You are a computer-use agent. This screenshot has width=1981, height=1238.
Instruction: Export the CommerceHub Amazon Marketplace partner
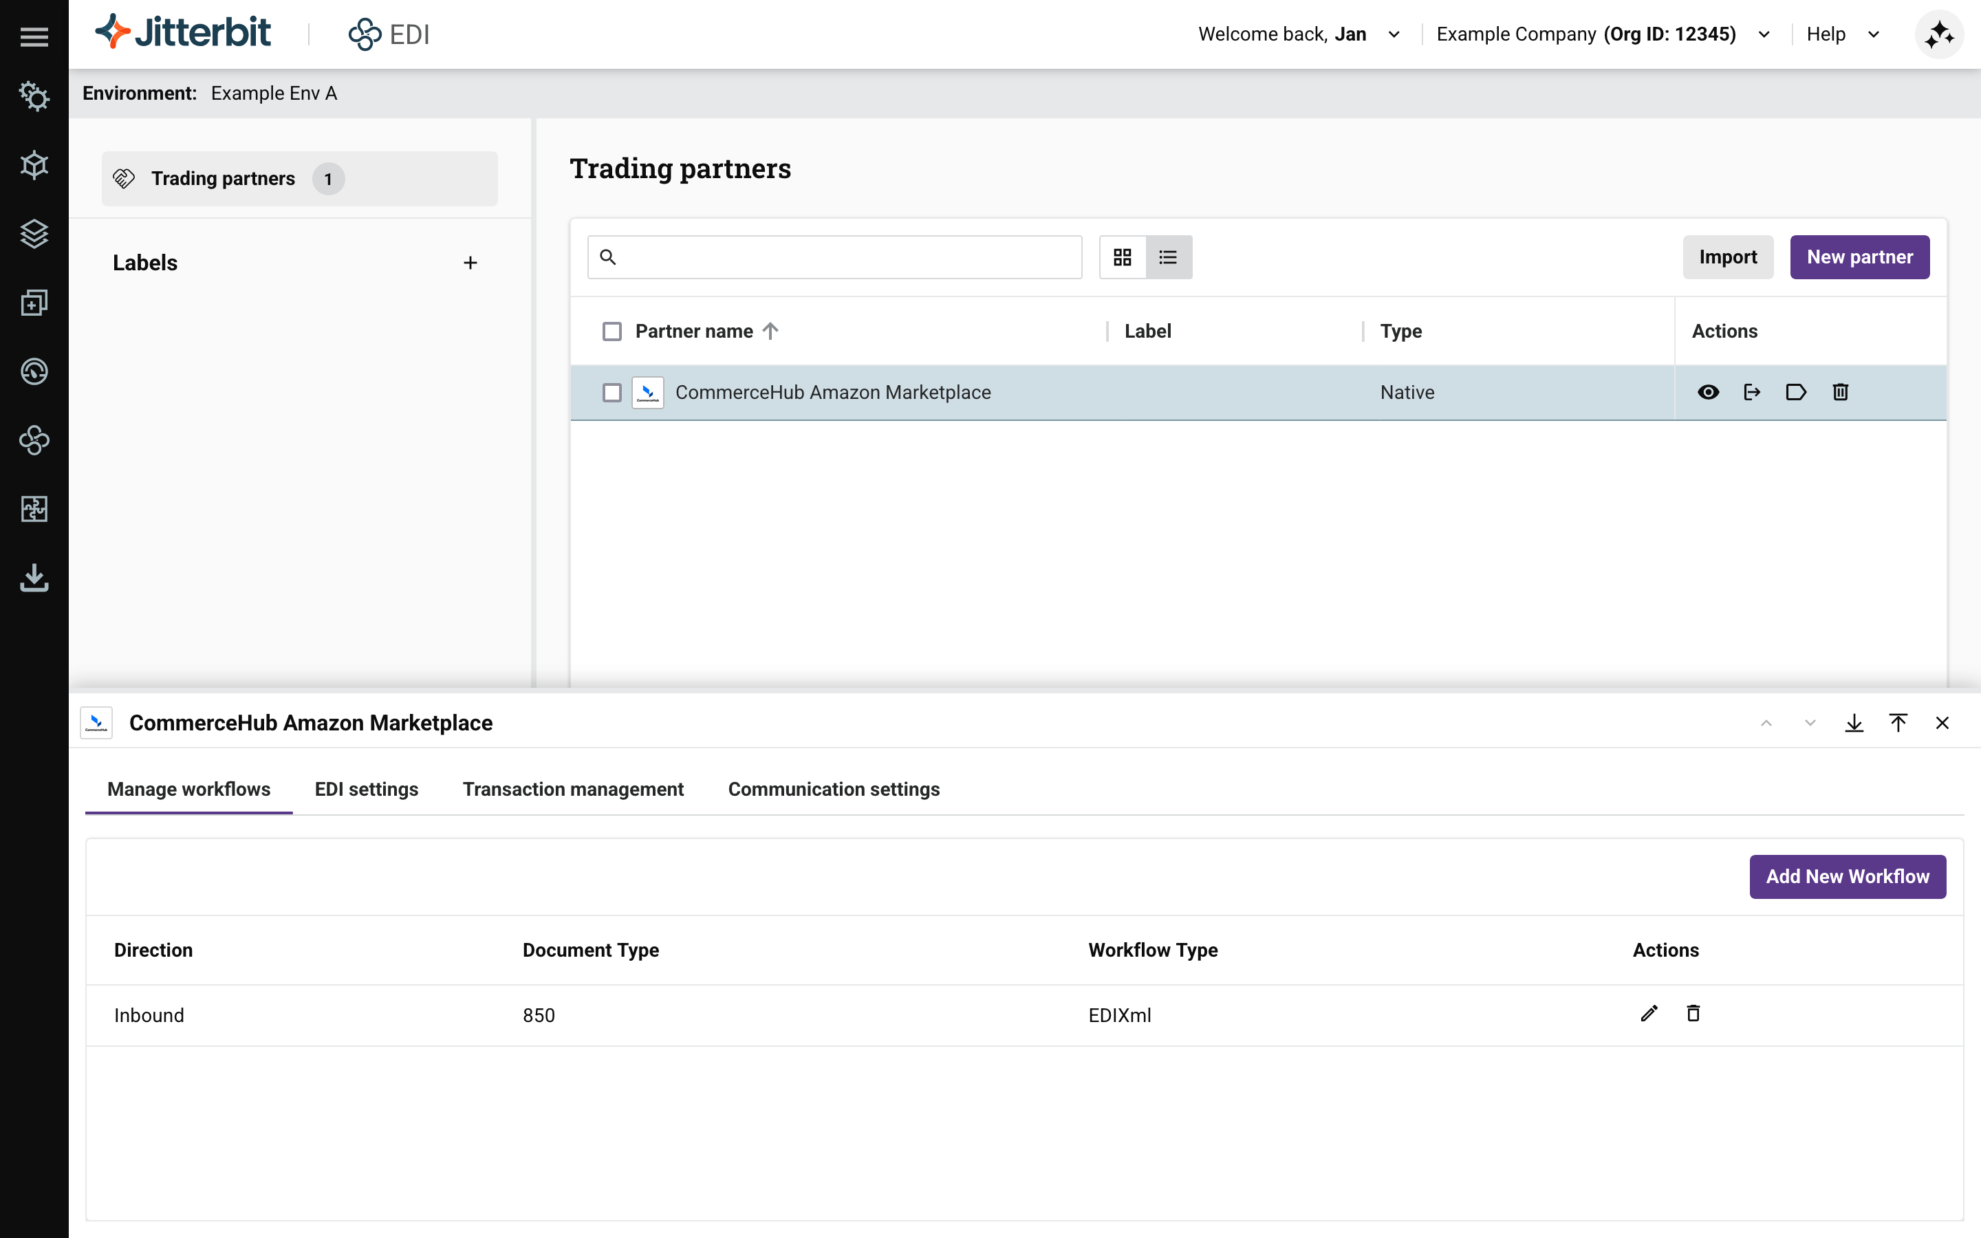[1753, 392]
